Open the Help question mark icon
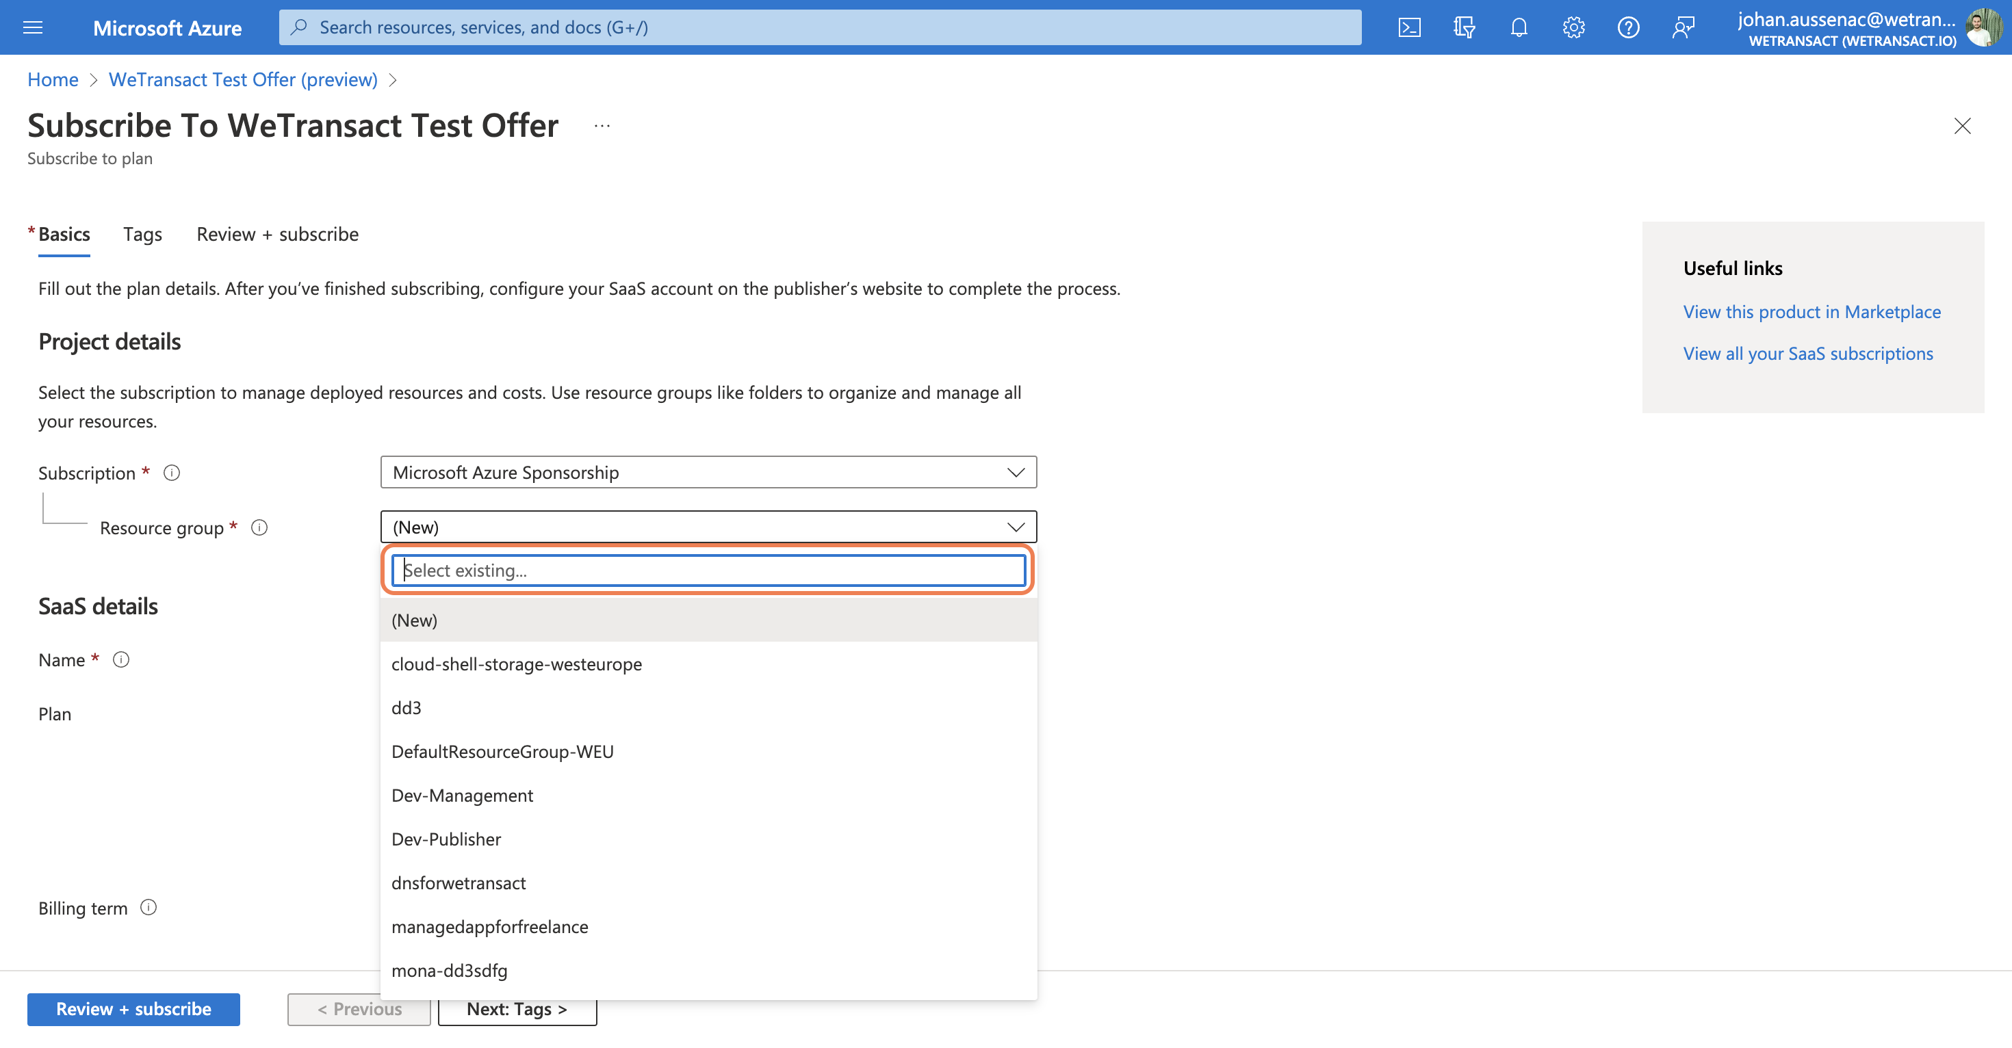Screen dimensions: 2012x1048 click(1627, 27)
